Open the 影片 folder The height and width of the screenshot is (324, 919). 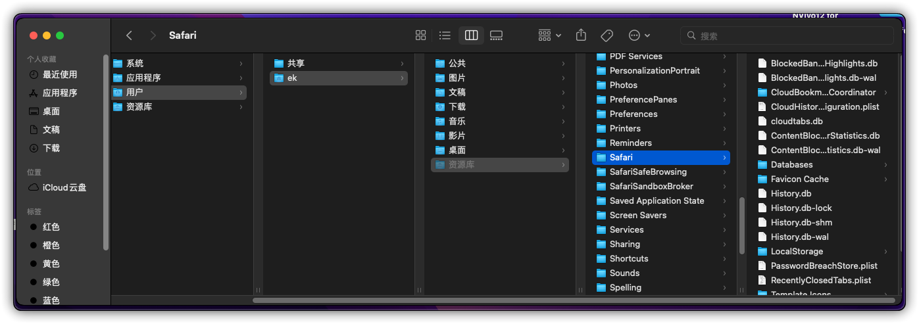click(x=500, y=135)
